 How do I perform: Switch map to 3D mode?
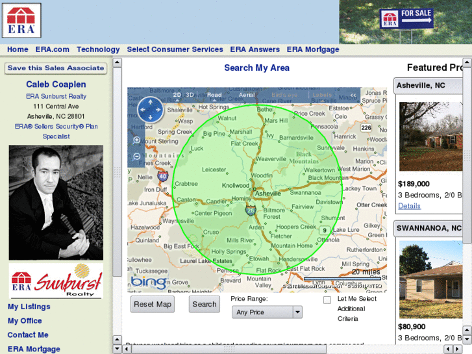190,95
